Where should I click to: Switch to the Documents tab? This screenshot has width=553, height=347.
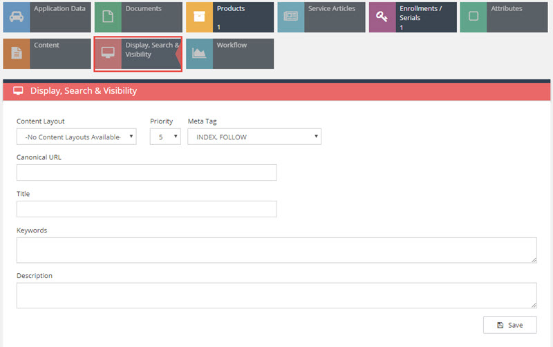pyautogui.click(x=138, y=17)
